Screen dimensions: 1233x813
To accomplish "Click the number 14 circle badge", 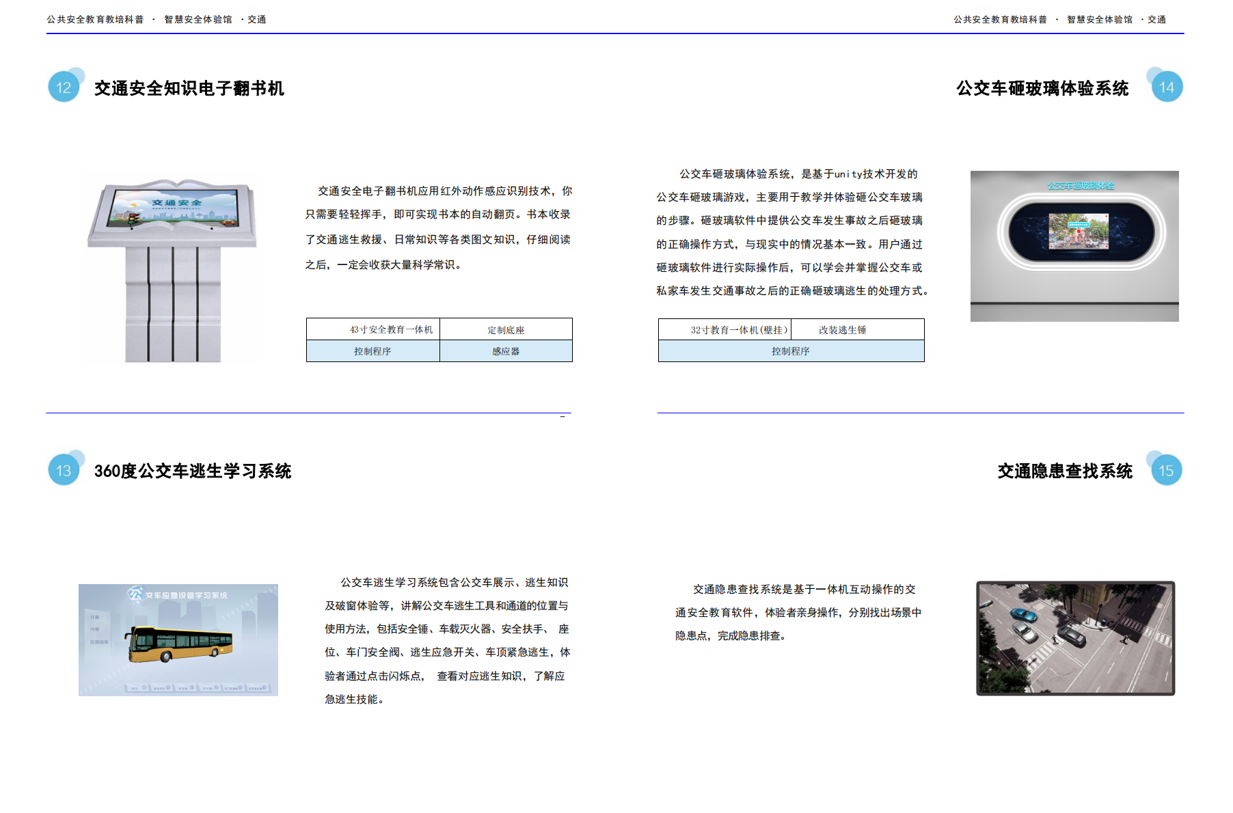I will tap(1167, 87).
